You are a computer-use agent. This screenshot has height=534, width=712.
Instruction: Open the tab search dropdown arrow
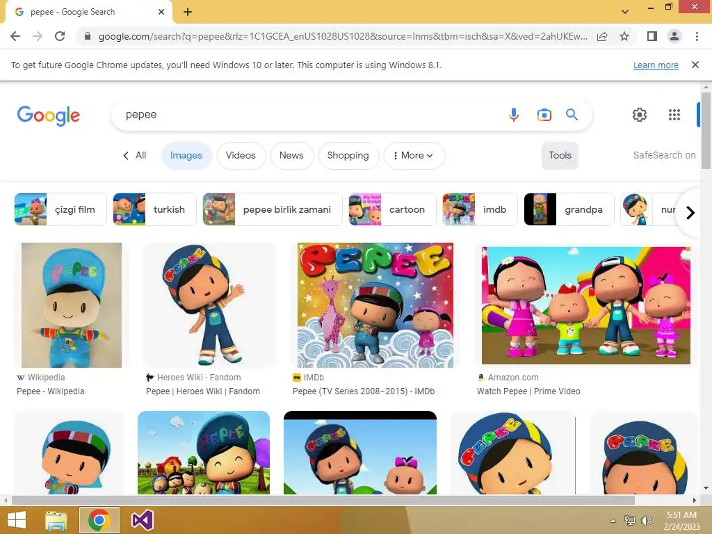point(625,12)
